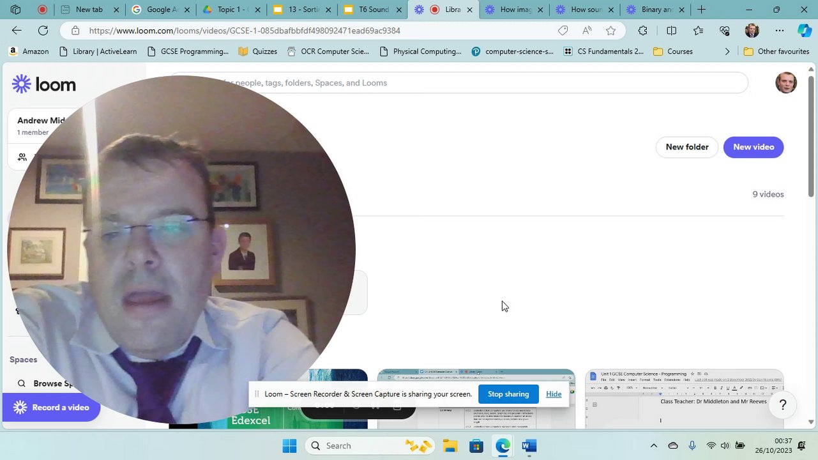The width and height of the screenshot is (818, 460).
Task: Open Edge profile picture
Action: [752, 31]
